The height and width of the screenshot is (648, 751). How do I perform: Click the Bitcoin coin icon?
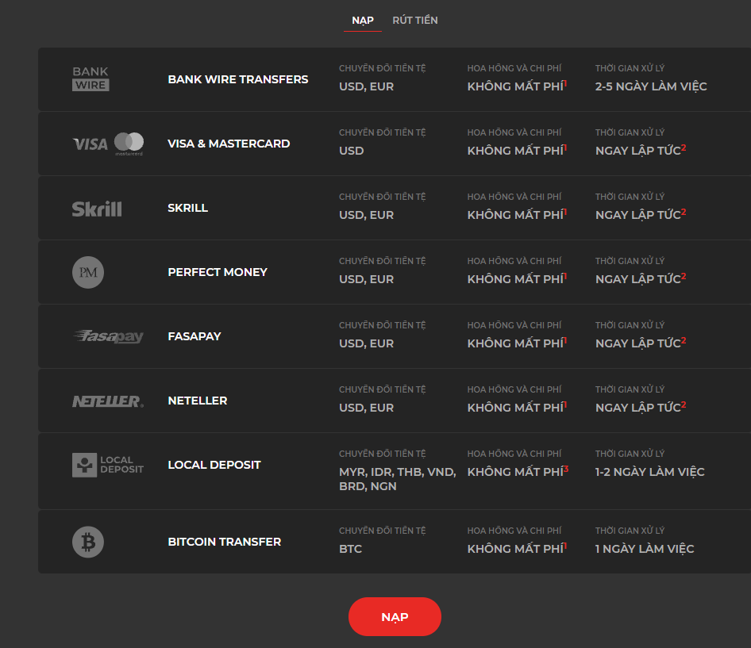click(88, 542)
